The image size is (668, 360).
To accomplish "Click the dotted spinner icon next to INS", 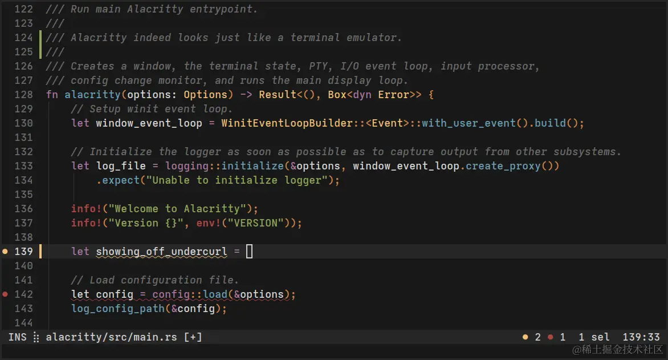I will (36, 337).
